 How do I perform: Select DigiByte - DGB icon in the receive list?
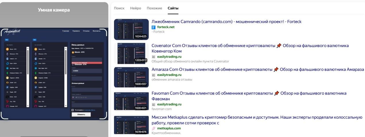click(x=36, y=87)
